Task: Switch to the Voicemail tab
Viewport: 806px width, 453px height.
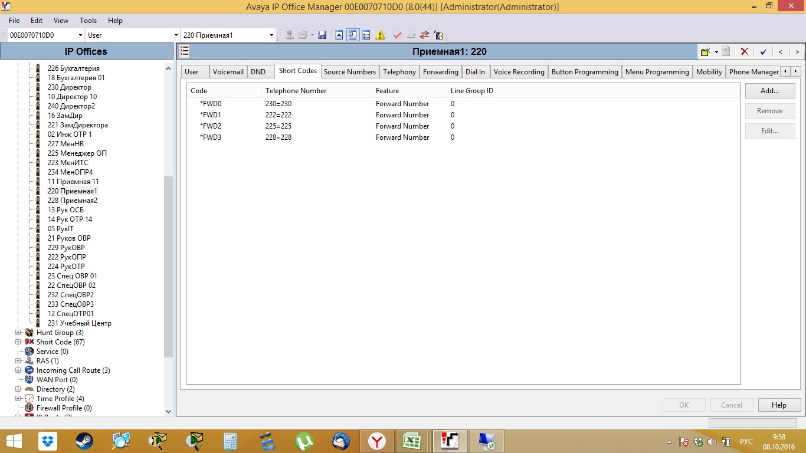Action: pyautogui.click(x=228, y=72)
